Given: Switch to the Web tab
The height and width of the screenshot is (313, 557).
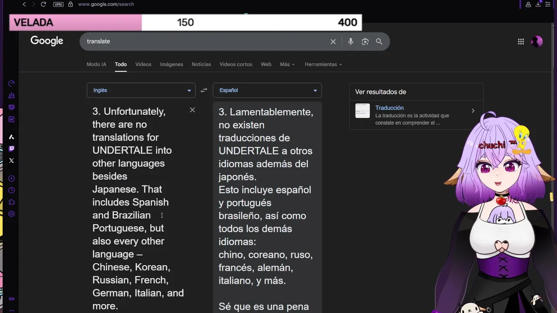Looking at the screenshot, I should tap(266, 64).
